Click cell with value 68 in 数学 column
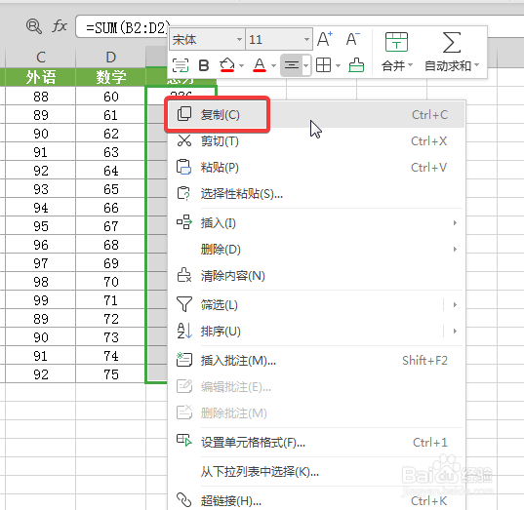The width and height of the screenshot is (524, 510). (x=110, y=245)
